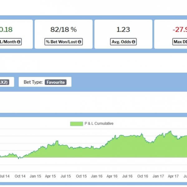Click the '1X2' market tag

4,82
